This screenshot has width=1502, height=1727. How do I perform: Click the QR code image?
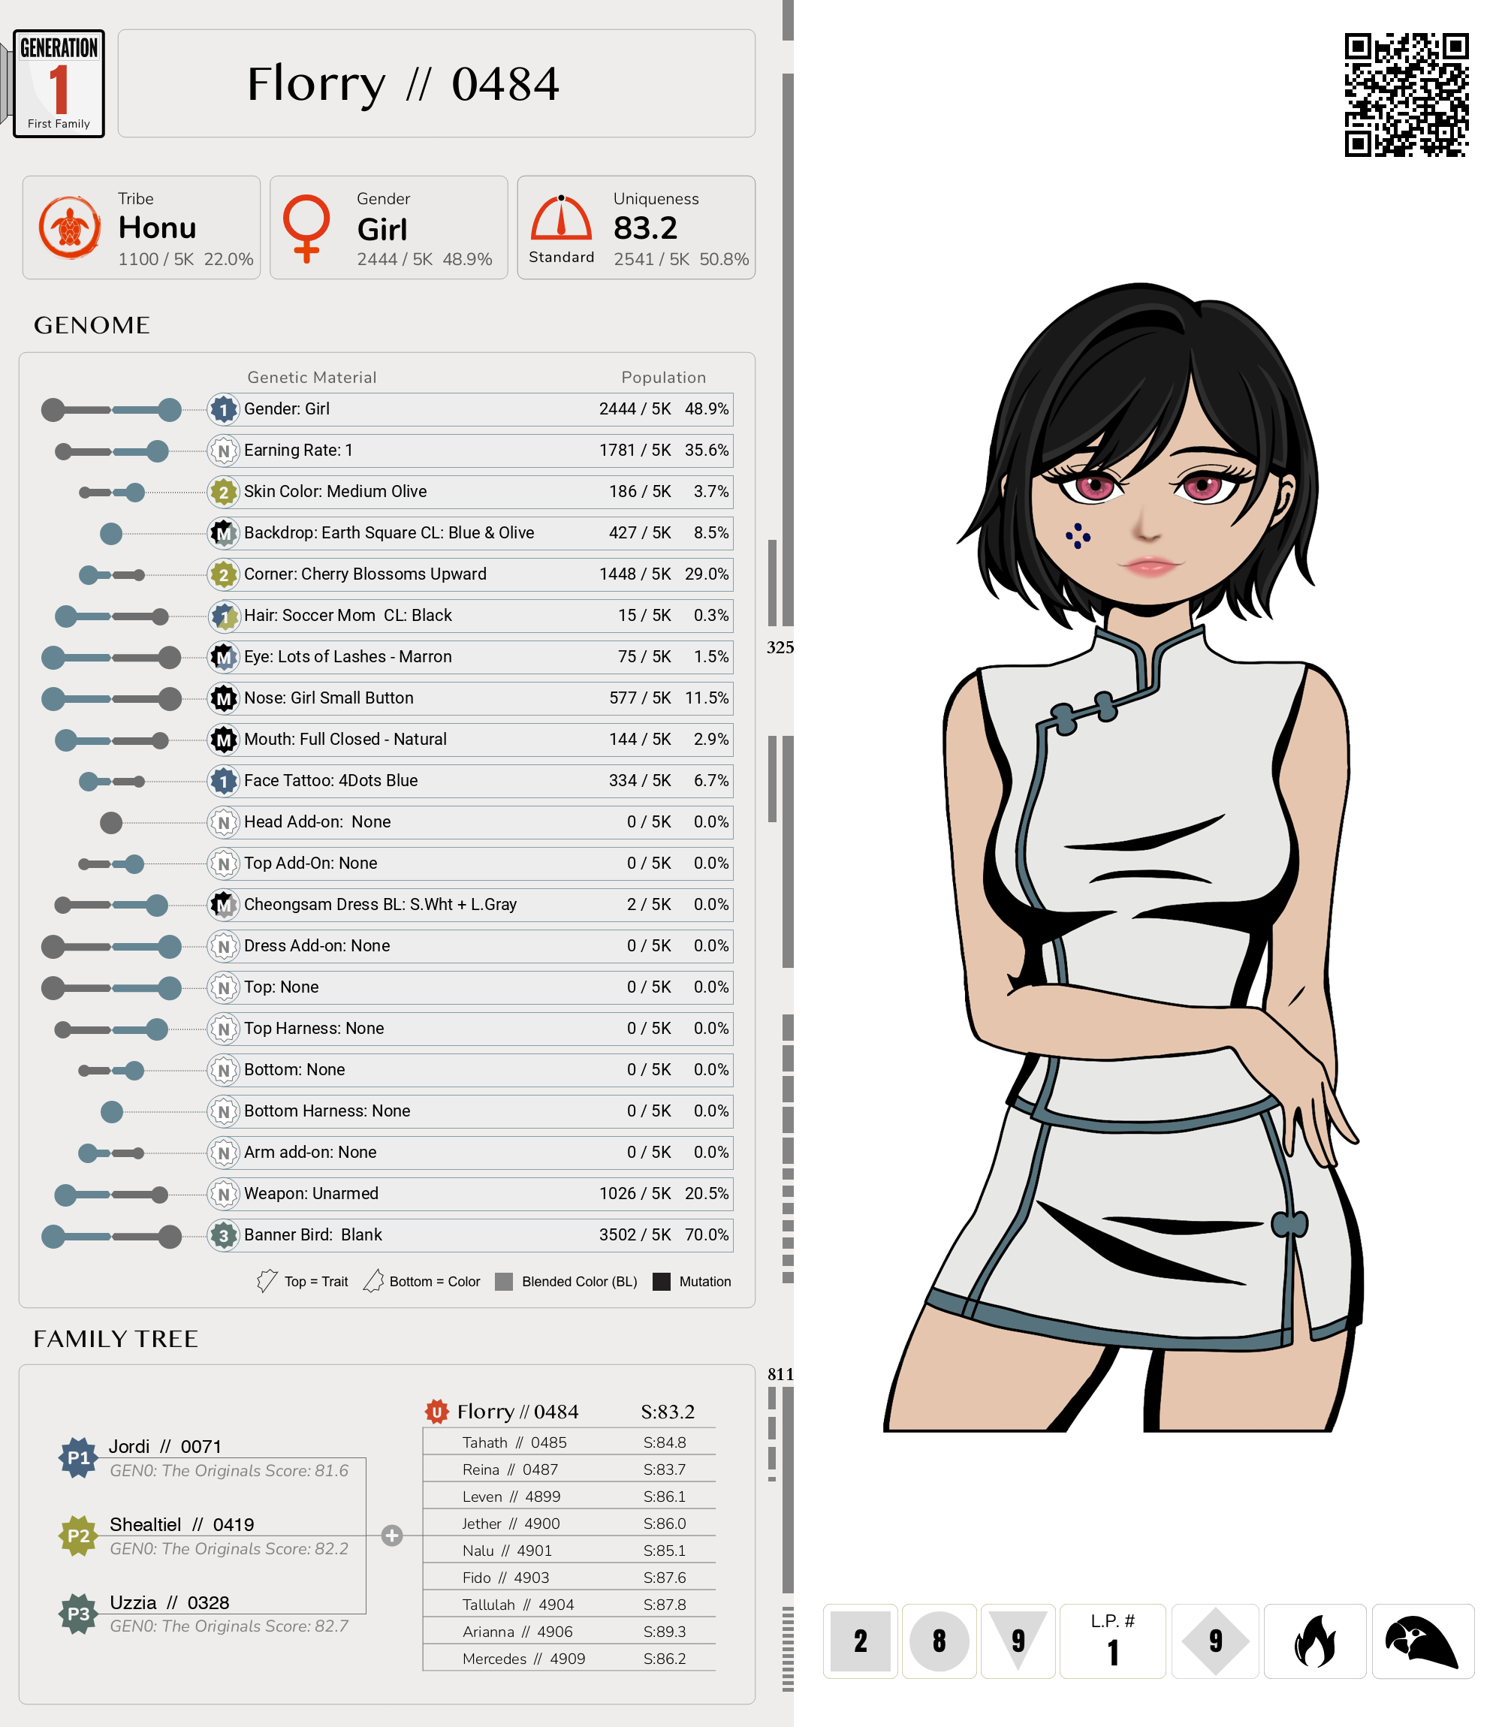(1406, 95)
